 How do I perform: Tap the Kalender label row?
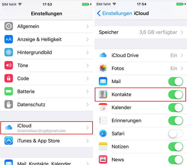[x=141, y=107]
